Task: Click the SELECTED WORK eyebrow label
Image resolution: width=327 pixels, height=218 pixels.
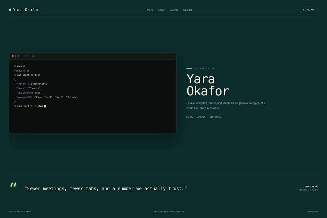Action: click(x=204, y=68)
